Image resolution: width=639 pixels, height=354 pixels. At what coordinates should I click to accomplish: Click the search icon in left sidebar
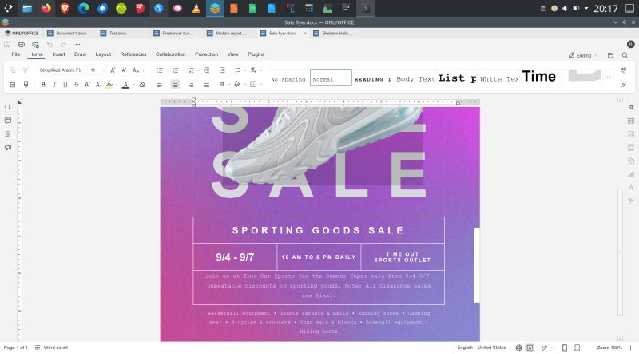click(x=8, y=107)
